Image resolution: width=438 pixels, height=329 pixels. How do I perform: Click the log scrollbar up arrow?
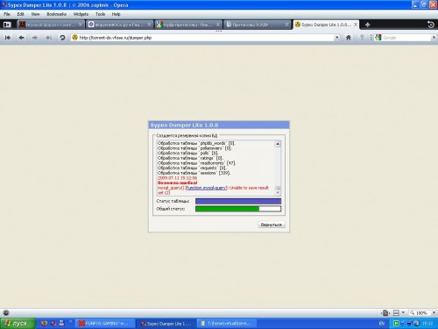[x=278, y=144]
